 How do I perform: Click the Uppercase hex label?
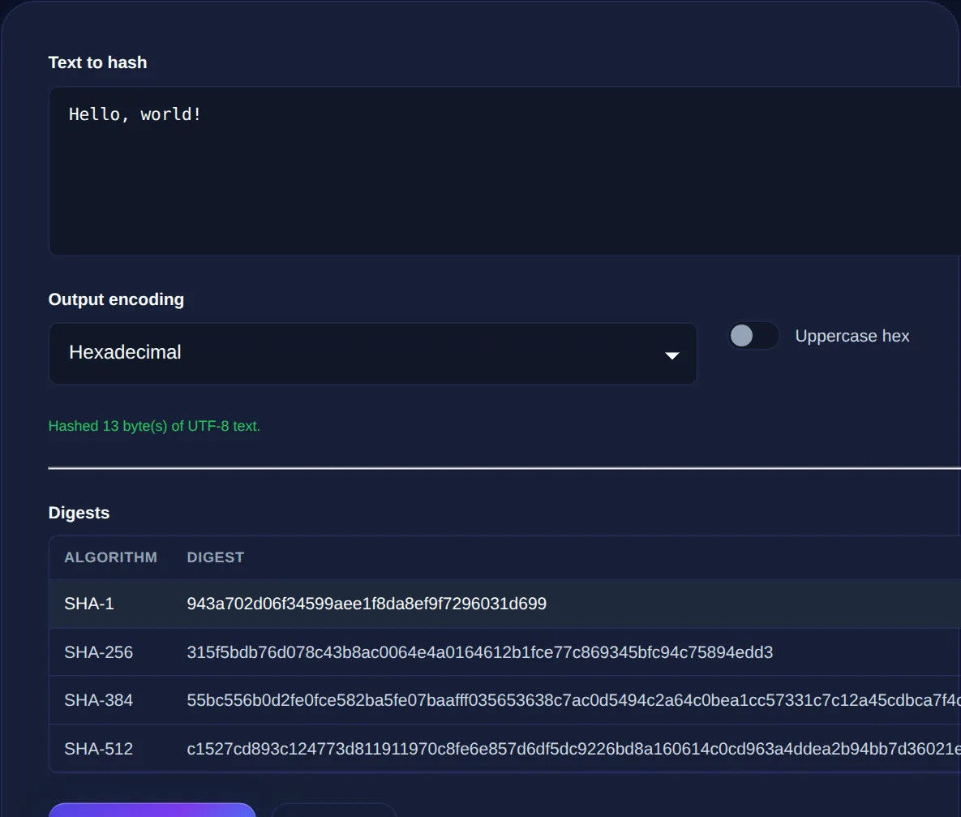tap(852, 336)
